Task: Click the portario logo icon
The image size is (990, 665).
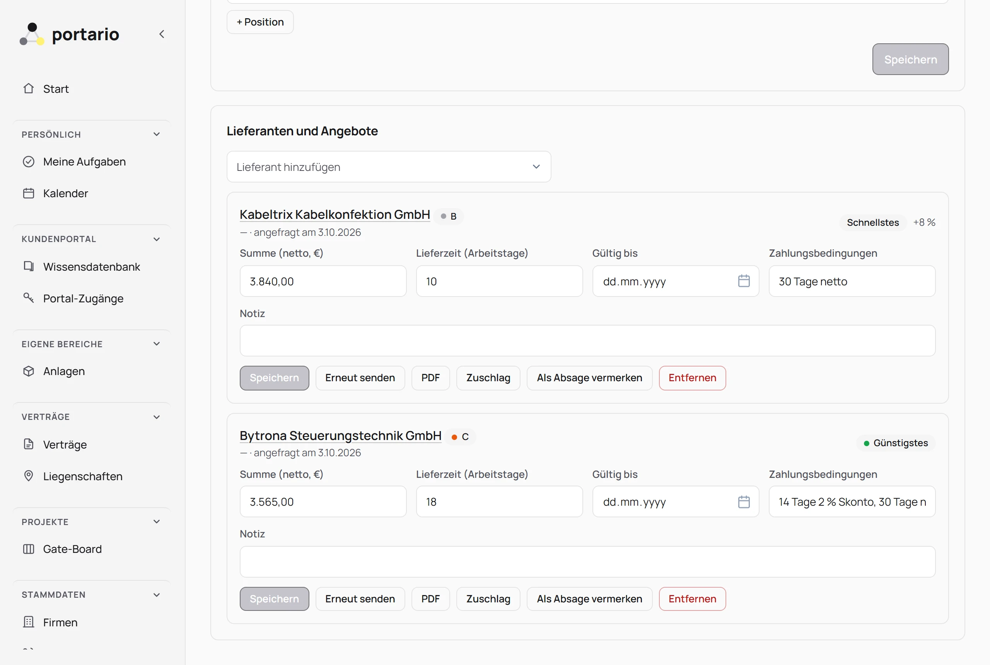Action: (x=32, y=34)
